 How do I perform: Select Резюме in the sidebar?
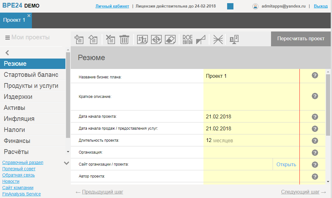(x=33, y=64)
